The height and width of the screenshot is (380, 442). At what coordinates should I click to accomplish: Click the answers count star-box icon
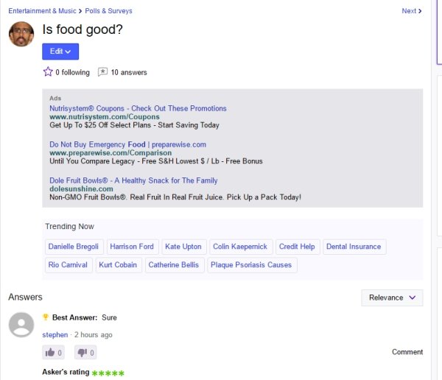tap(103, 72)
